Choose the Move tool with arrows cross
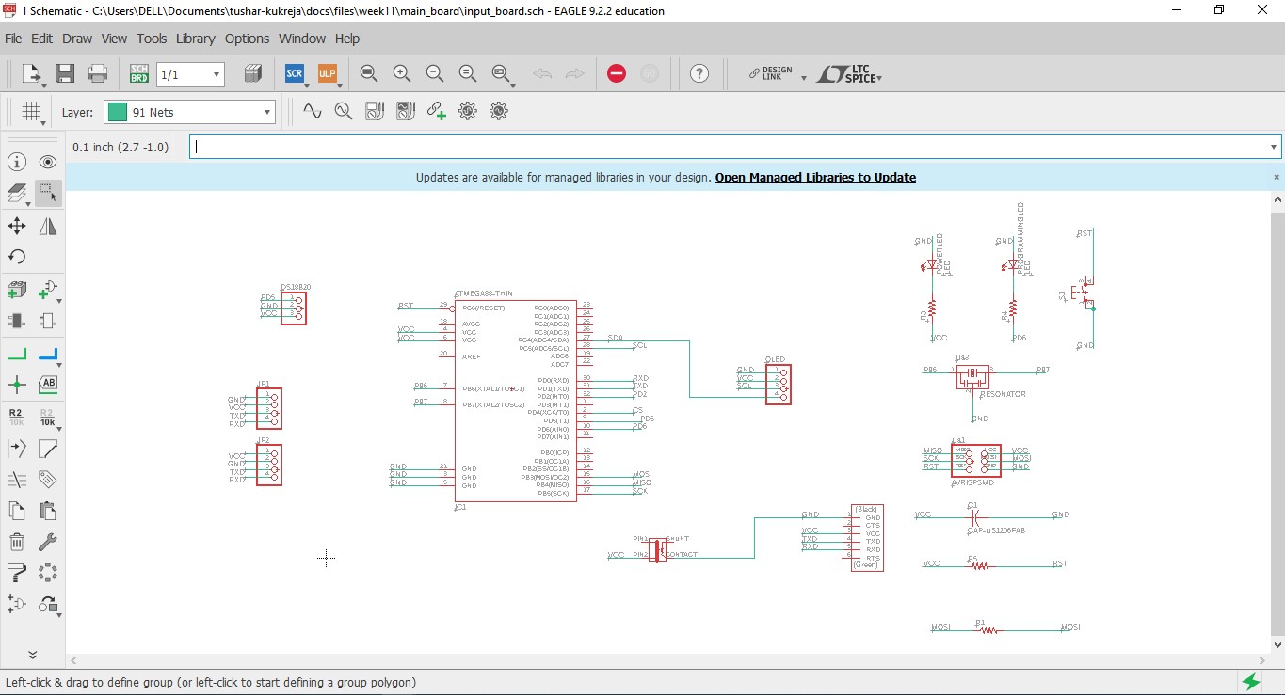Image resolution: width=1285 pixels, height=695 pixels. (17, 226)
